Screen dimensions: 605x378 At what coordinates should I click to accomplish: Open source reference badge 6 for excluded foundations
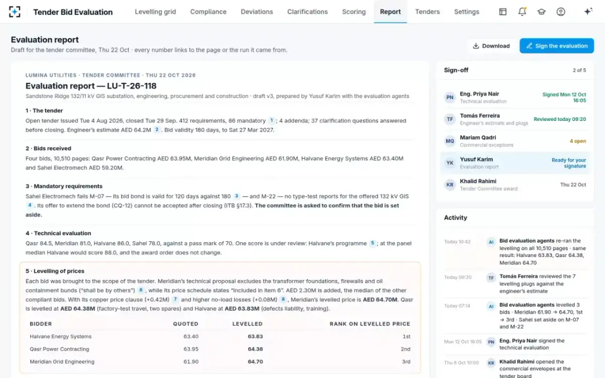[x=141, y=290]
